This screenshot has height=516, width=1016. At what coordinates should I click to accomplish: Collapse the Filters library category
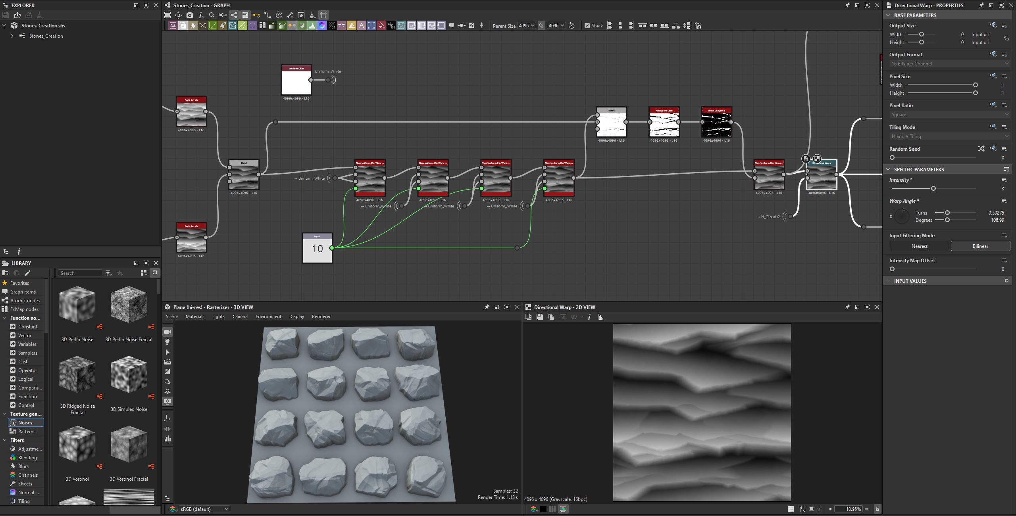tap(4, 440)
